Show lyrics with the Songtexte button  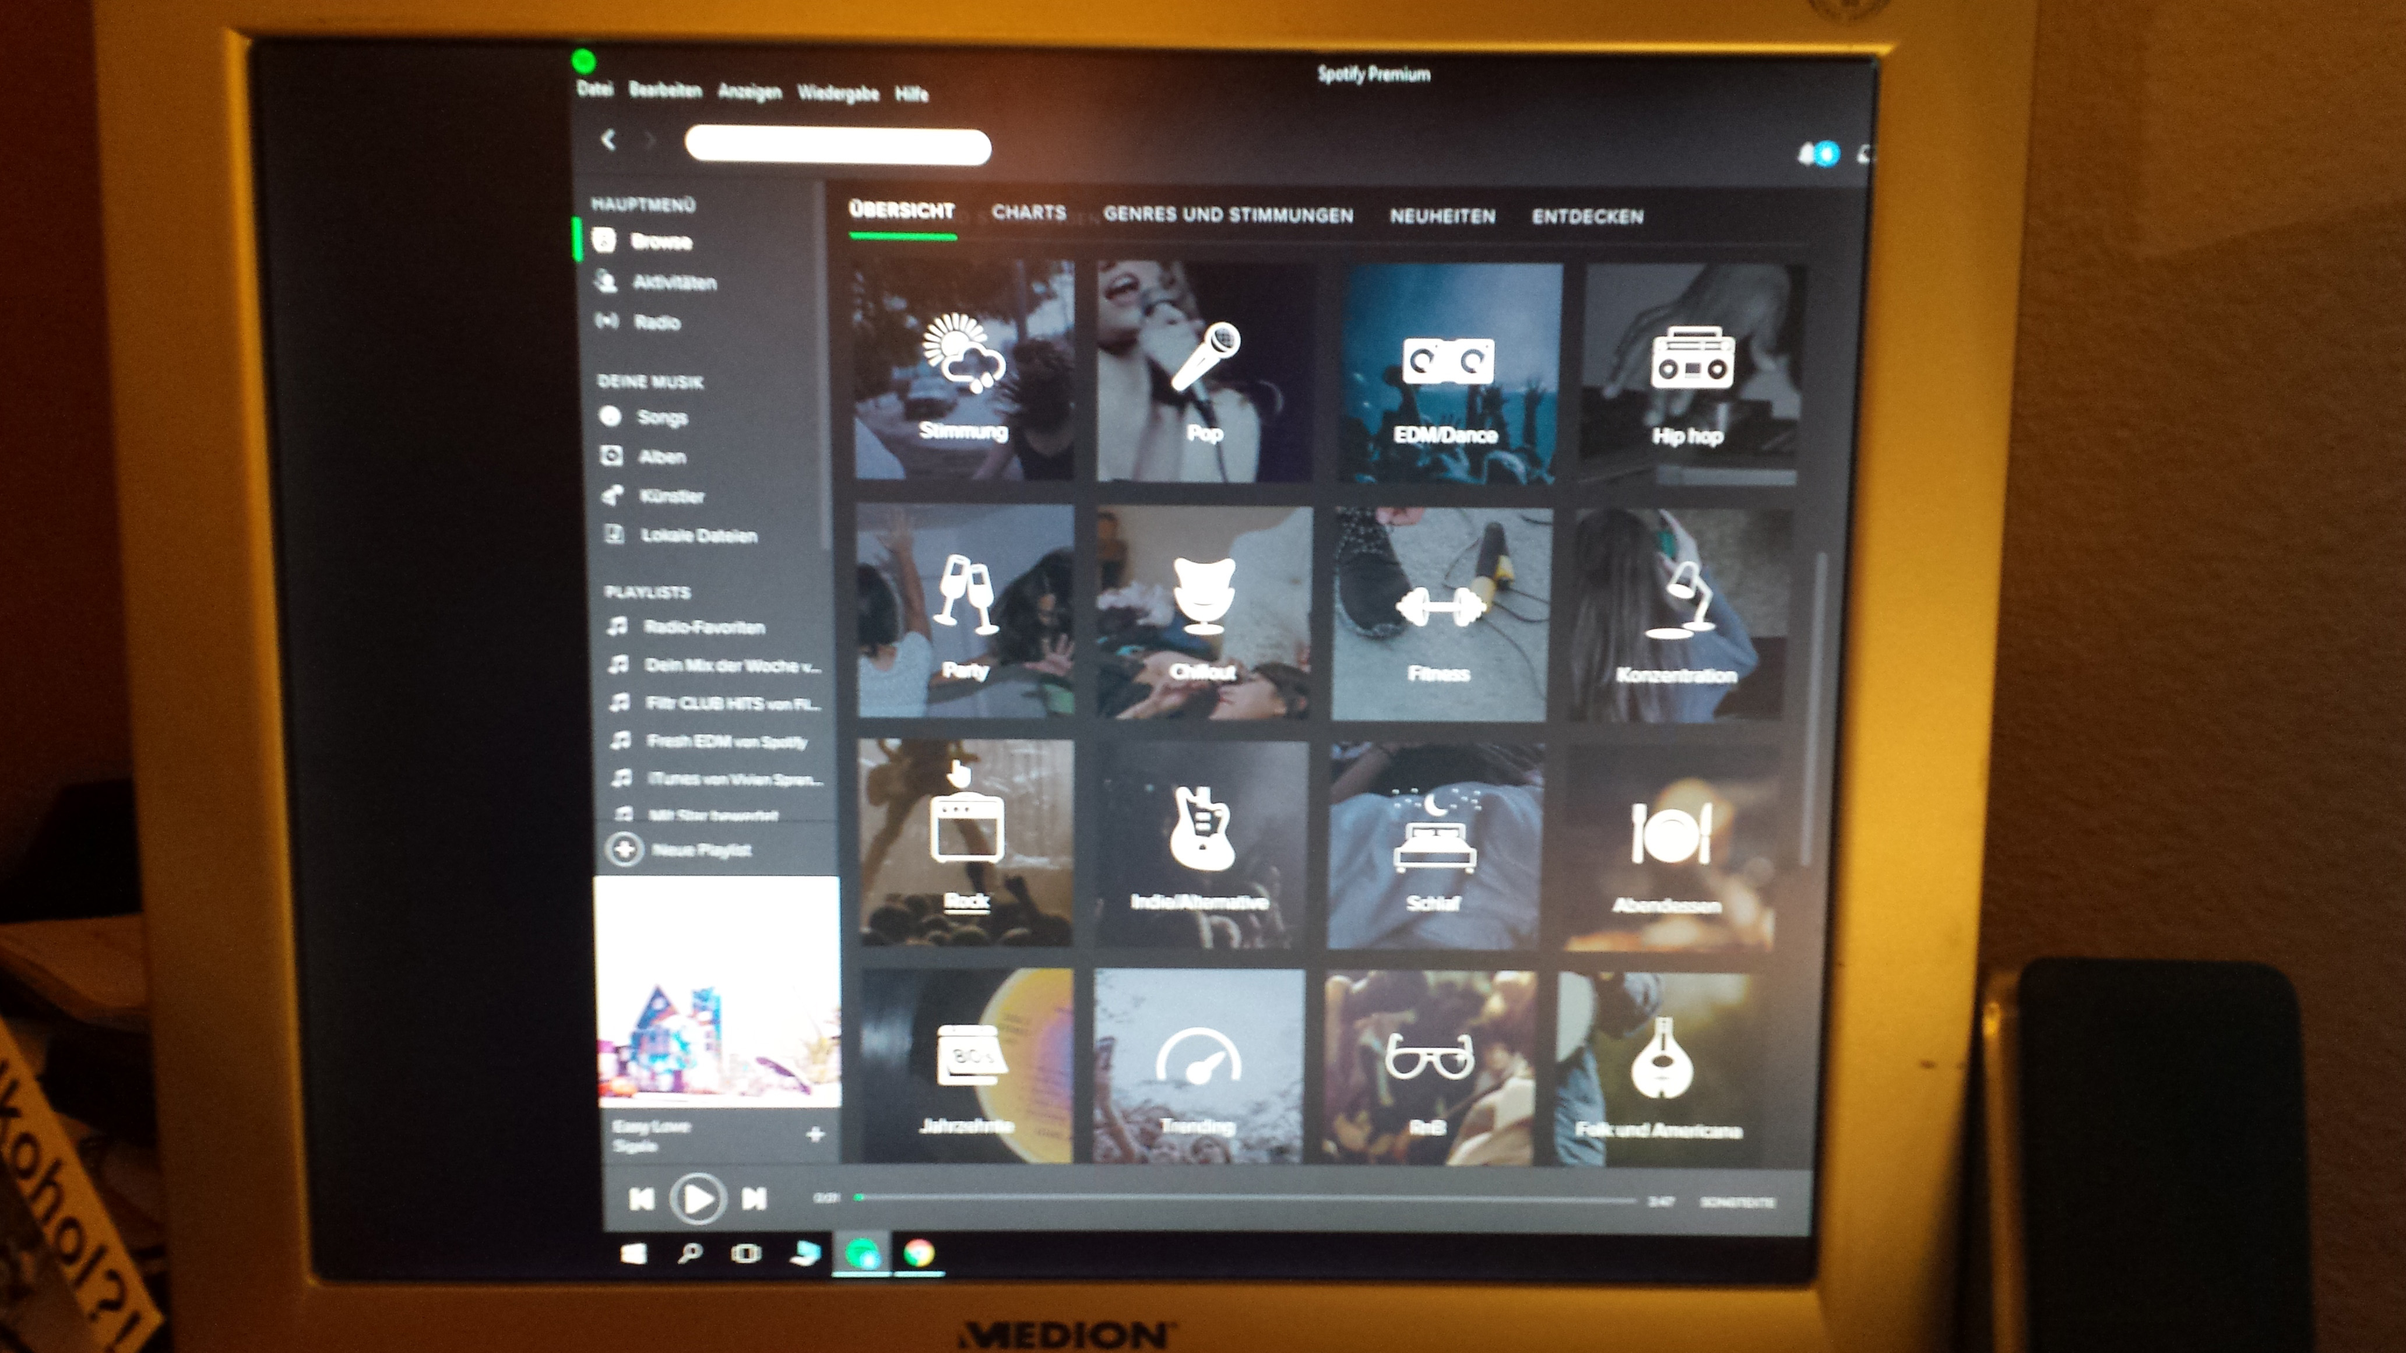pyautogui.click(x=1737, y=1203)
